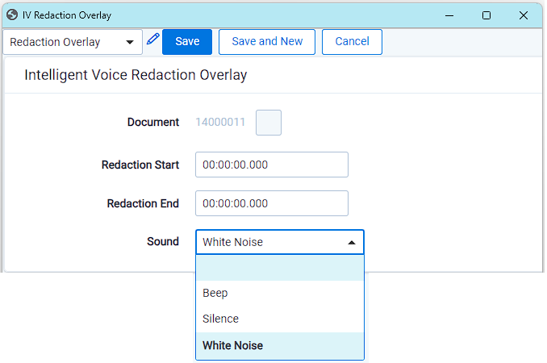Focus the Redaction End time field
547x363 pixels.
[271, 203]
